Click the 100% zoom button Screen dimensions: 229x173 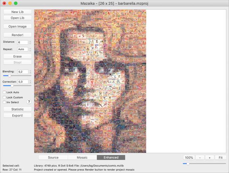tap(189, 158)
